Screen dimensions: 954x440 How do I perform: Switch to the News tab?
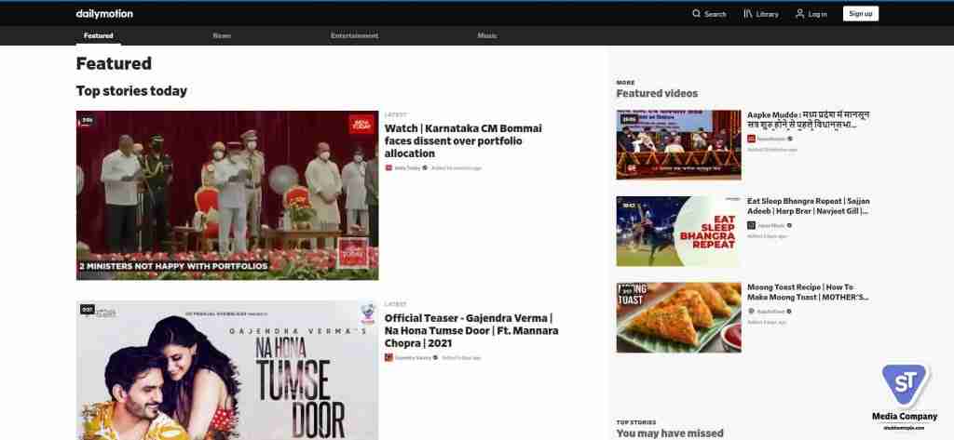(x=222, y=35)
